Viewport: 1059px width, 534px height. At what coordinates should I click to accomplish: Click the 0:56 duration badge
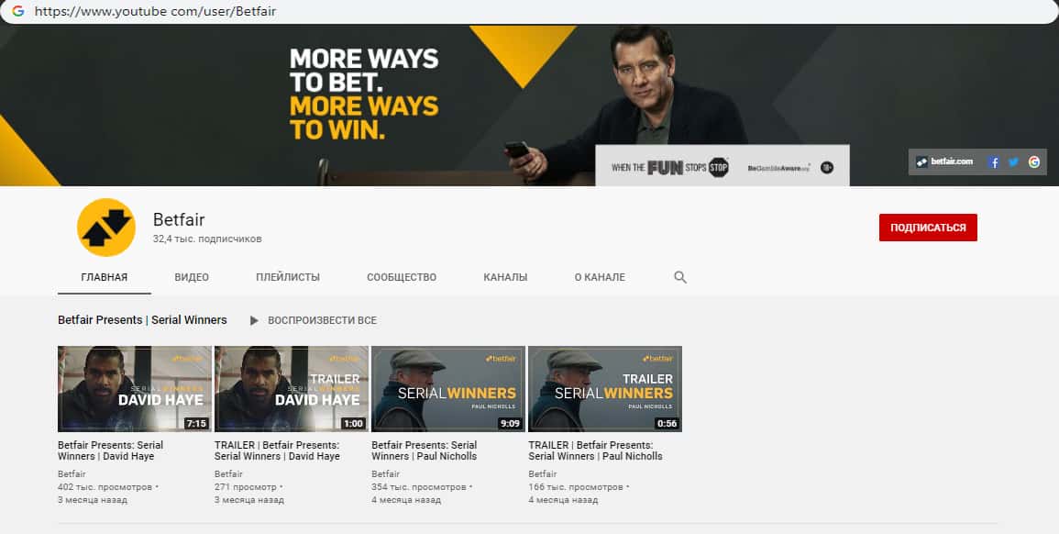tap(667, 424)
